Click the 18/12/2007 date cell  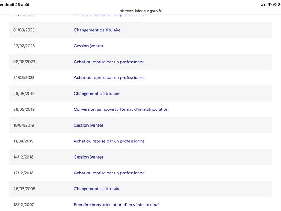24,205
